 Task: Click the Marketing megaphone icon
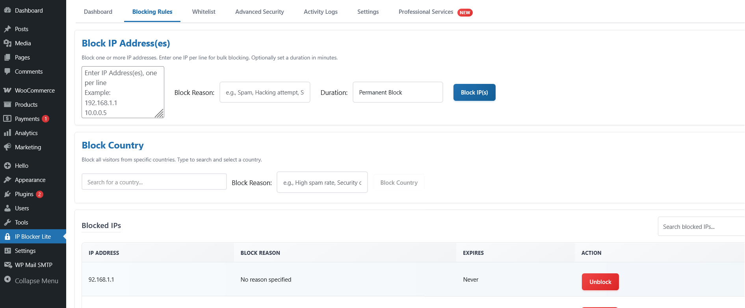7,147
